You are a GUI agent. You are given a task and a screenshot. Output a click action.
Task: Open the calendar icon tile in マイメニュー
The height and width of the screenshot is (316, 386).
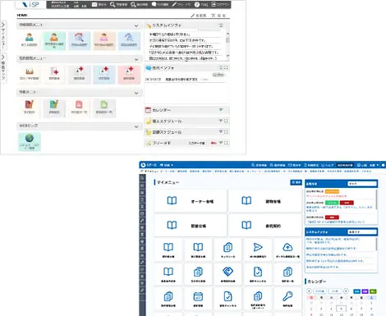(x=198, y=299)
